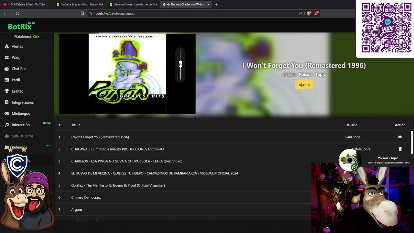Switch to lianalove Stream Kick tab
This screenshot has height=233, width=414.
coord(133,5)
